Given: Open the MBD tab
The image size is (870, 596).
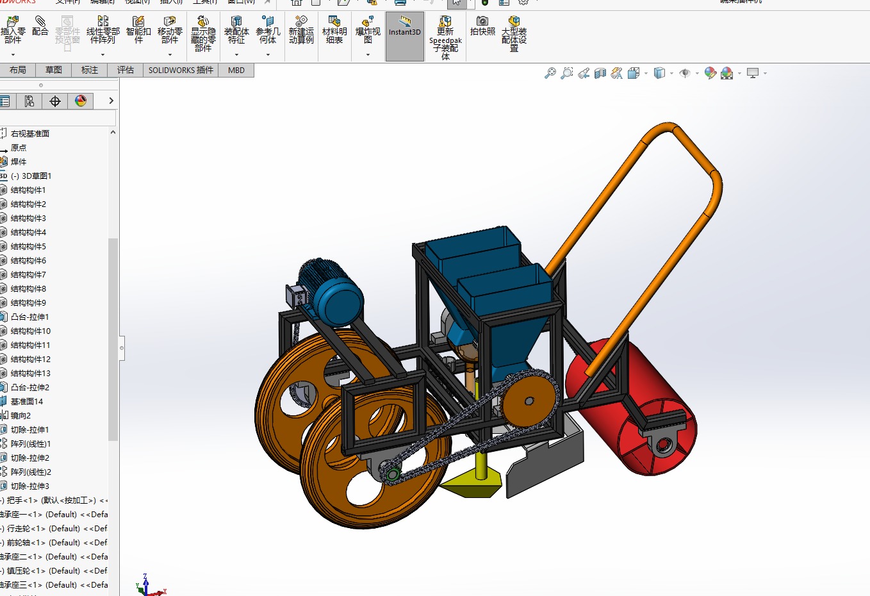Looking at the screenshot, I should coord(236,70).
